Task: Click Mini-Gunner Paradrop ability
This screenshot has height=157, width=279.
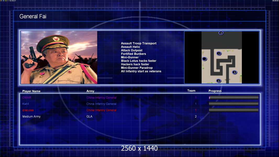Action: pyautogui.click(x=137, y=68)
